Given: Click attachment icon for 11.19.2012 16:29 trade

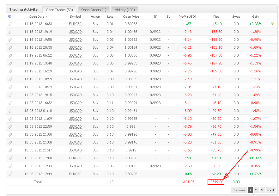Looking at the screenshot, I should tap(10, 71).
